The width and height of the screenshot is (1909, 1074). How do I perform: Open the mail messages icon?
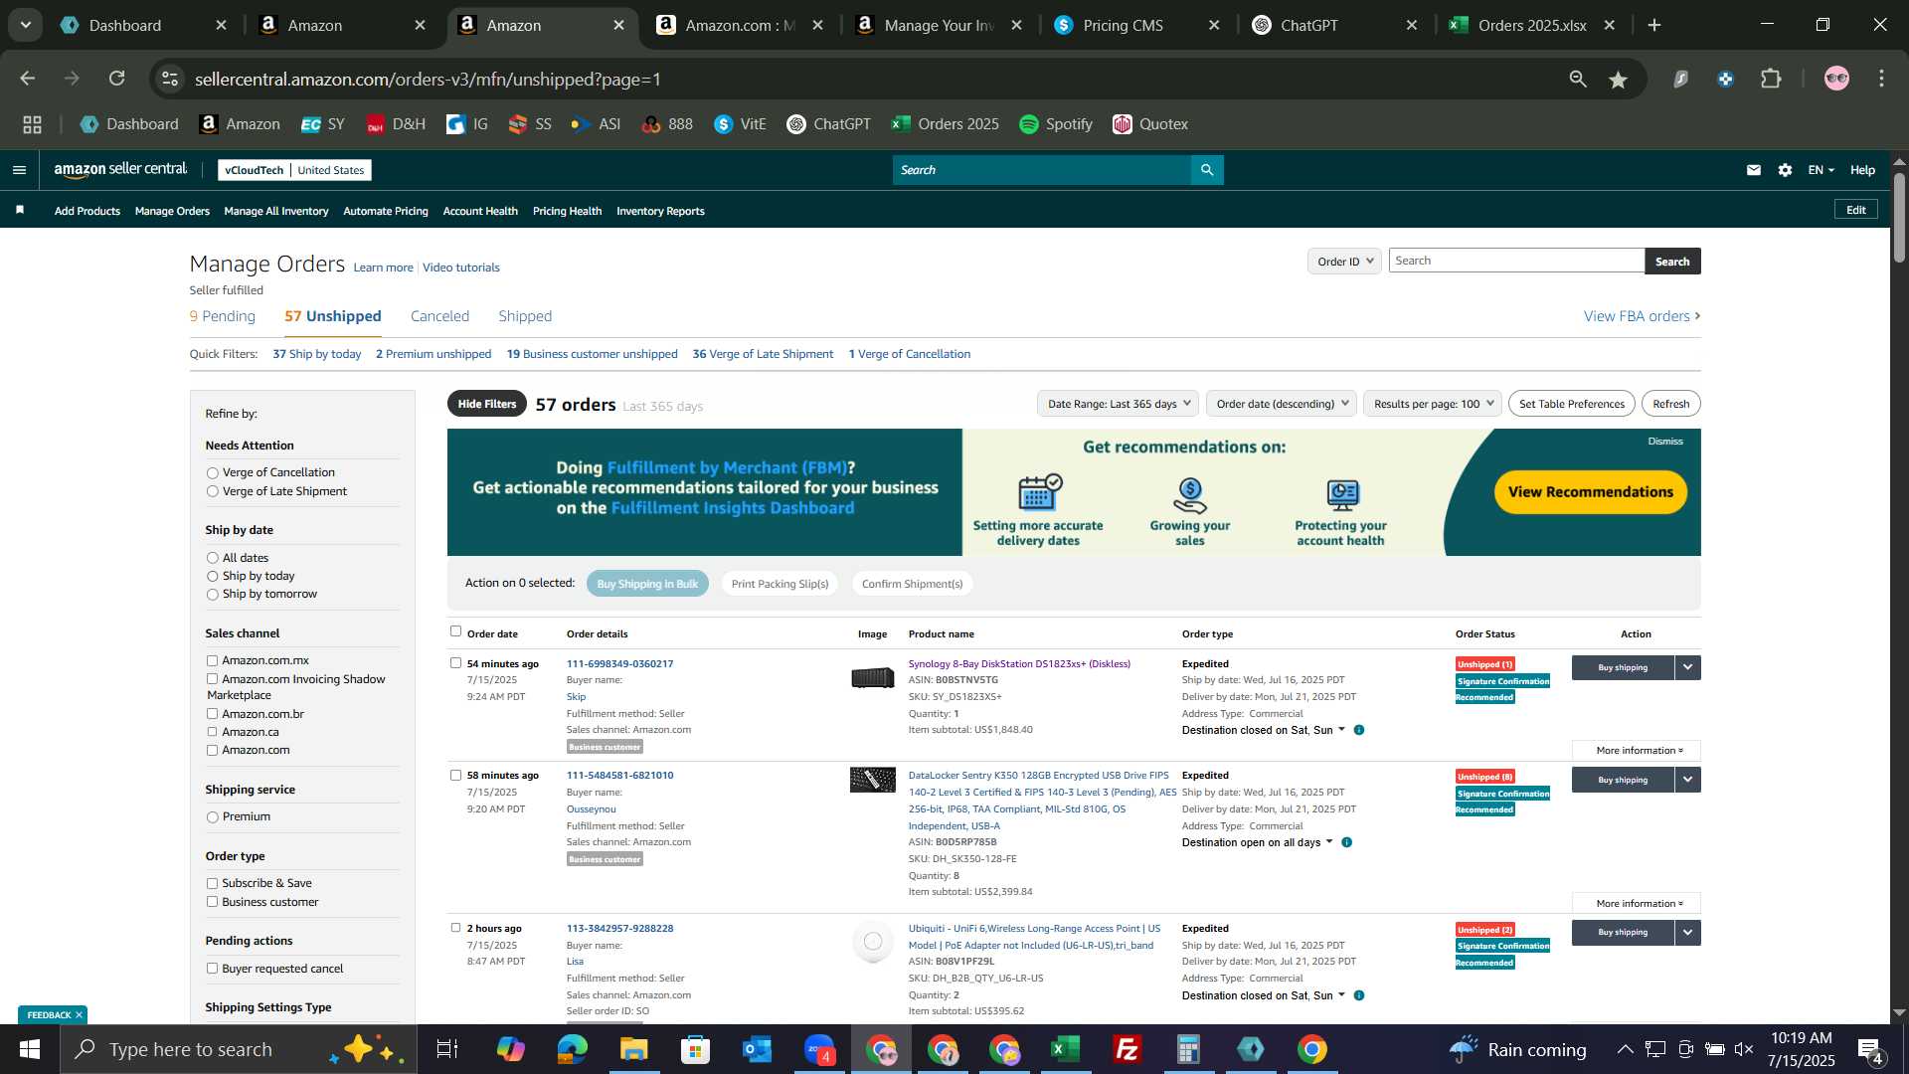point(1754,170)
